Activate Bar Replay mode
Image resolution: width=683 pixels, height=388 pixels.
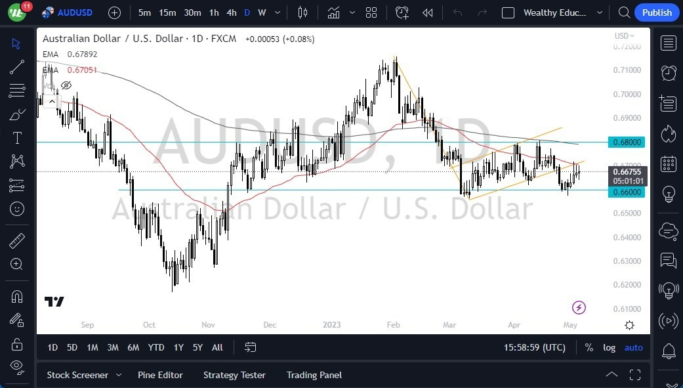pos(428,12)
